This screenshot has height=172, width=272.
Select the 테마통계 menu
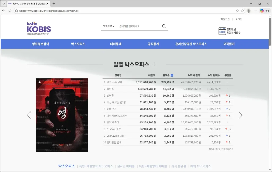[x=116, y=44]
